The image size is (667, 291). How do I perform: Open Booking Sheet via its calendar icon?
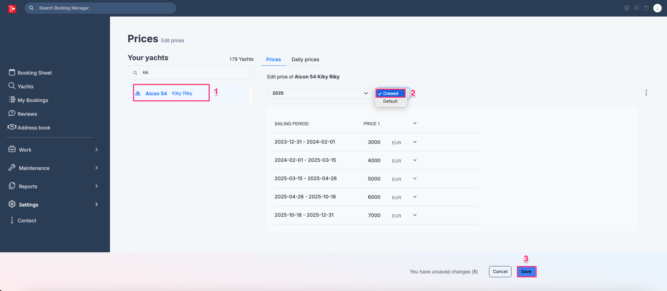click(12, 72)
